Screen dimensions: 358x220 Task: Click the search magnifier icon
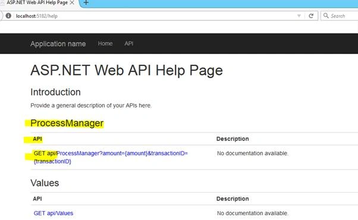[x=326, y=15]
